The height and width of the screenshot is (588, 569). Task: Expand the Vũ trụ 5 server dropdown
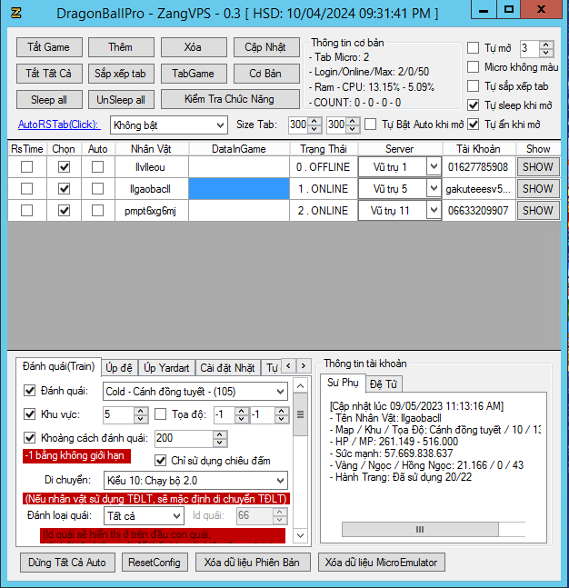click(x=434, y=189)
